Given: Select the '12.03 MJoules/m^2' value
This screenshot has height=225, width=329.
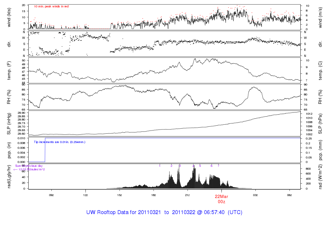Looking at the screenshot, I should coord(32,169).
